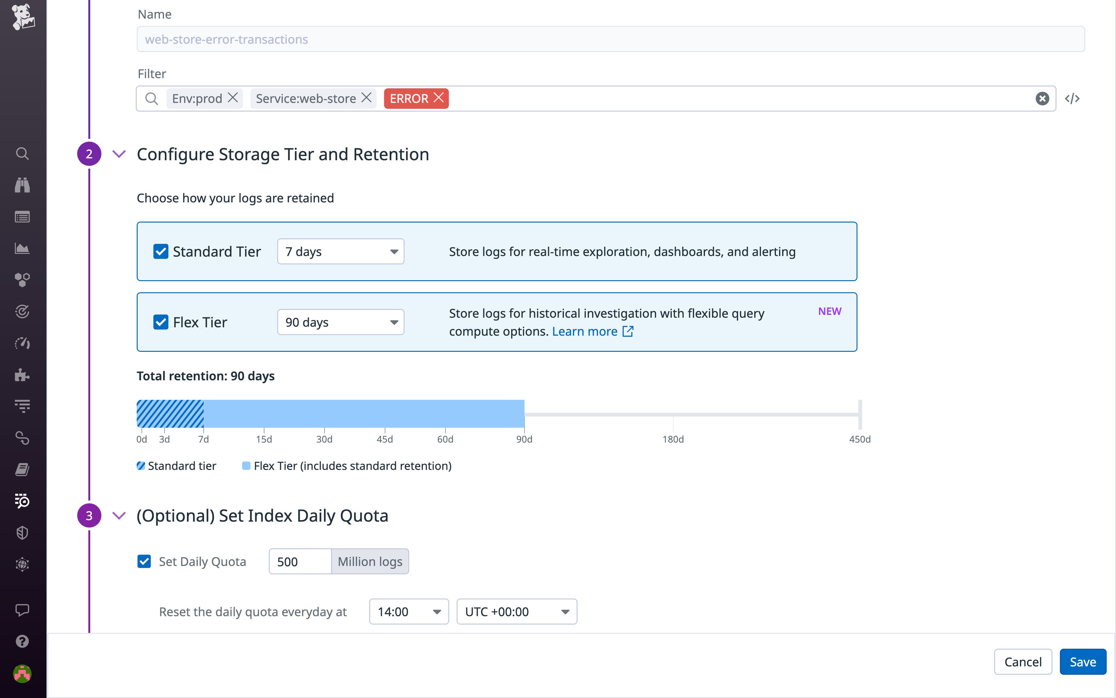1116x698 pixels.
Task: Open the help question mark icon
Action: [x=22, y=641]
